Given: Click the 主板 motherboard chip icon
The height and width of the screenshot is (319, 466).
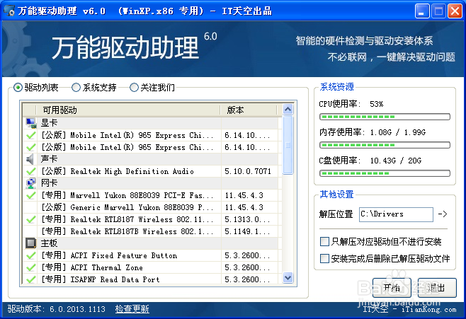Looking at the screenshot, I should click(x=30, y=243).
